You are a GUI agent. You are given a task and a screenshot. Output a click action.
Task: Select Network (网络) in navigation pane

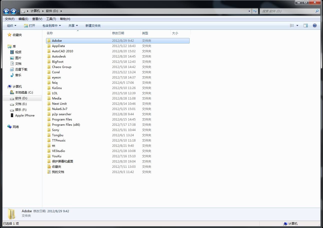(x=13, y=127)
